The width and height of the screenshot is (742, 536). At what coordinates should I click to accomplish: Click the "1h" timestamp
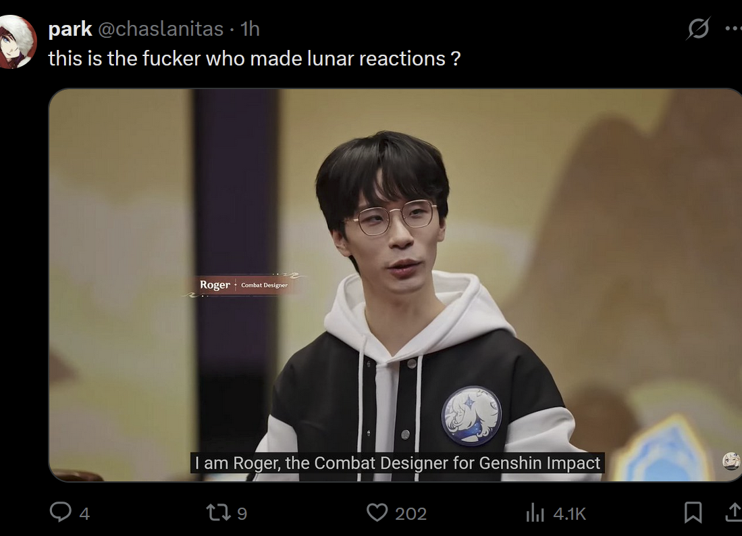[x=250, y=29]
